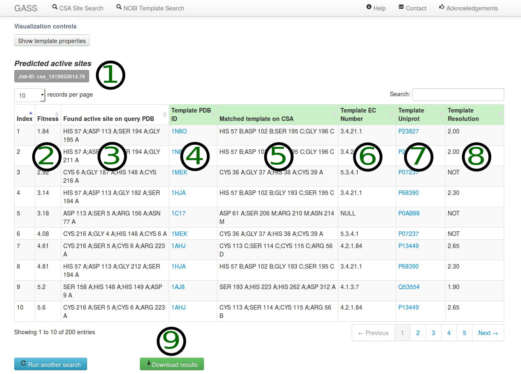Click the Contact envelope icon
This screenshot has height=374, width=521.
point(401,7)
